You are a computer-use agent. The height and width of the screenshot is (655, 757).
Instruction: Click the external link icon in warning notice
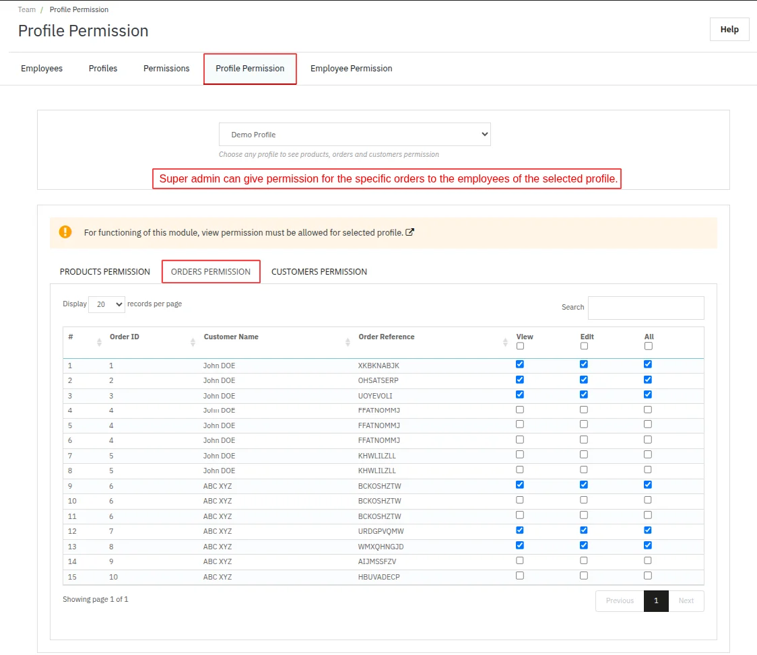[410, 232]
